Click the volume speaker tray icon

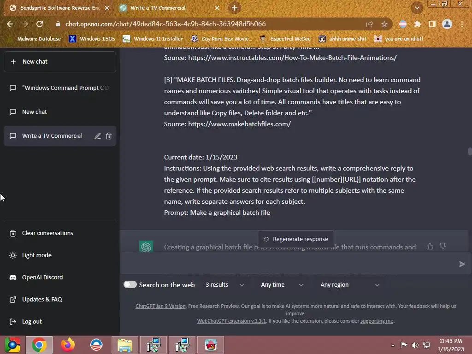[415, 345]
